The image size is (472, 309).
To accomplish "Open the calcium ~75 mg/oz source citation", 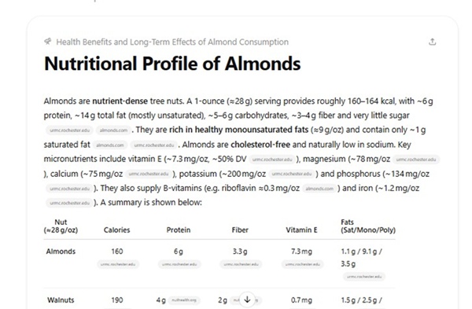I will point(149,174).
